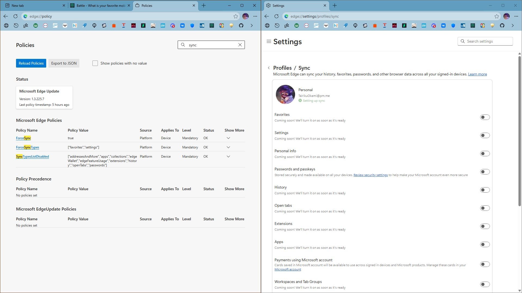
Task: Add edge://policy page to favorites
Action: point(236,16)
